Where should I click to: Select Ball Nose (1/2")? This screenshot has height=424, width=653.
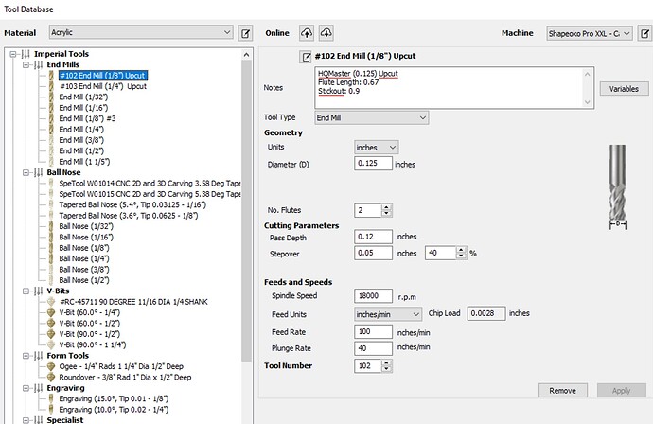click(x=83, y=280)
